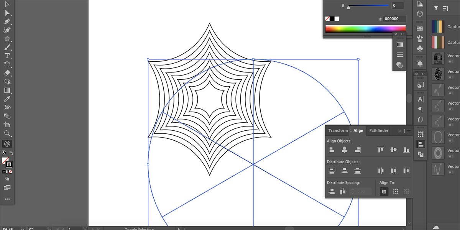Edit the hex color field 000000
Screen dimensions: 460x230
click(x=394, y=19)
